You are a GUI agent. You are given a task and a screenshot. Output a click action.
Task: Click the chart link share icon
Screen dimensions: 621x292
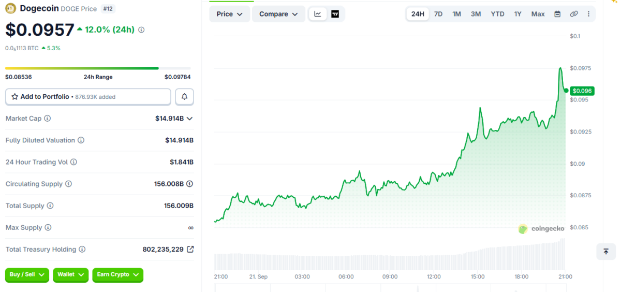[x=574, y=14]
